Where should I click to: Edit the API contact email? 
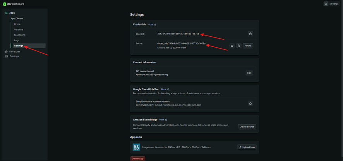click(x=249, y=73)
